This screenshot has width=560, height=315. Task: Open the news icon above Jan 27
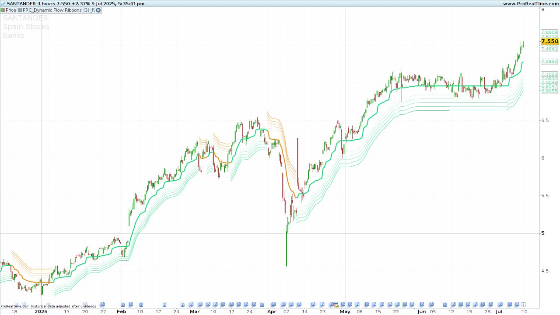(102, 304)
